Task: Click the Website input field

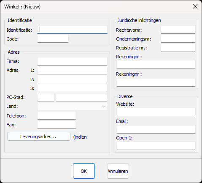Action: [156, 112]
